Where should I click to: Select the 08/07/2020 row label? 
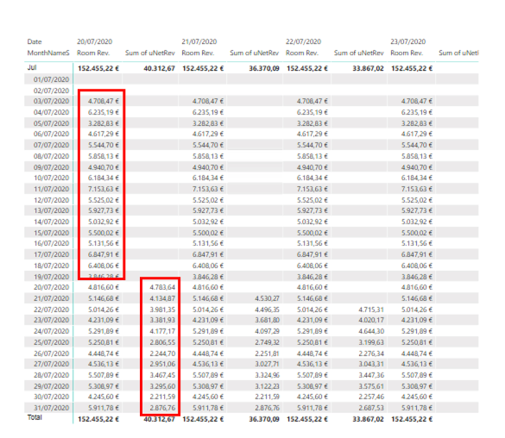(51, 156)
